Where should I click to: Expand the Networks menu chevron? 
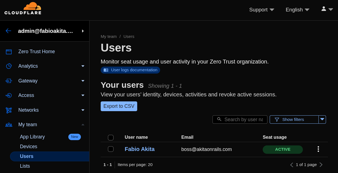pos(83,110)
